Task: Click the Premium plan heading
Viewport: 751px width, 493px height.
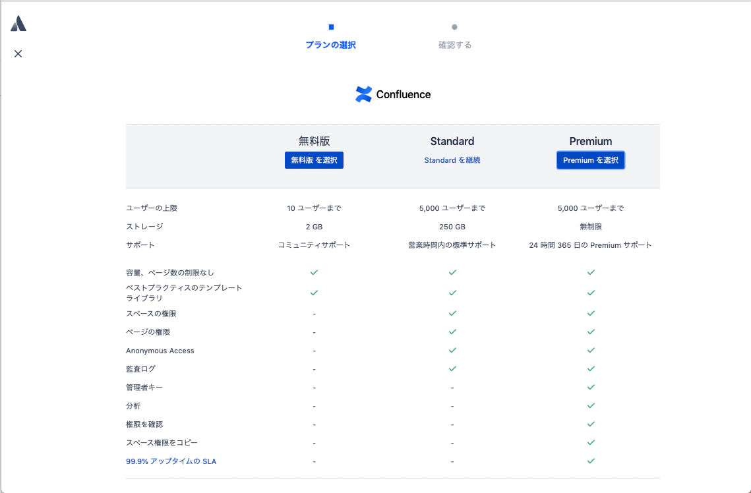Action: 591,141
